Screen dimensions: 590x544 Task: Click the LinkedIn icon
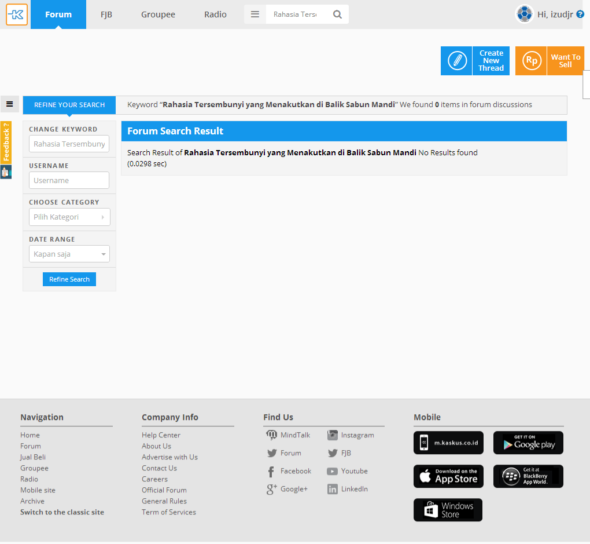[x=332, y=490]
